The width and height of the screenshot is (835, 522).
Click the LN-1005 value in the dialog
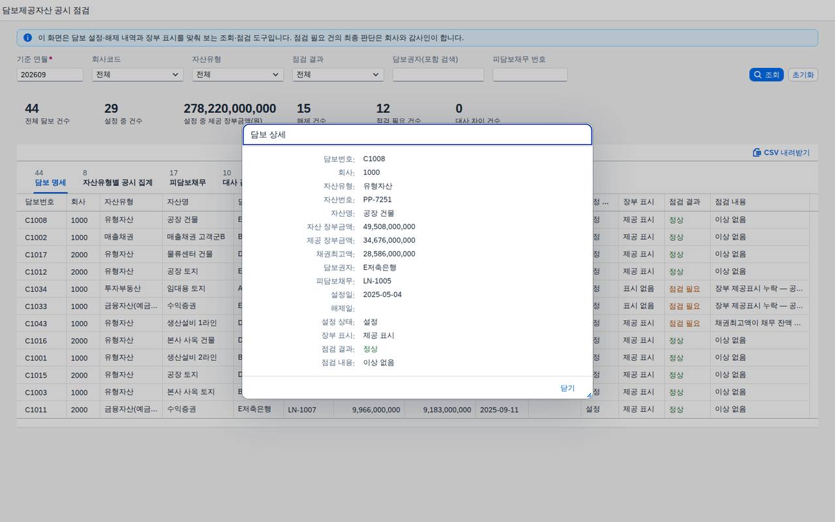click(378, 281)
